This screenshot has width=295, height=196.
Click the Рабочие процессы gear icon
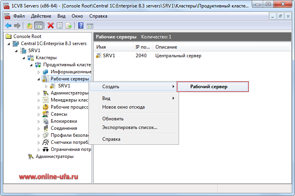[x=46, y=107]
